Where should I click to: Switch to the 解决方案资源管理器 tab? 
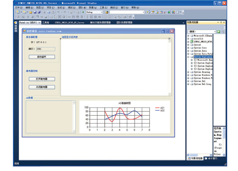point(100,23)
